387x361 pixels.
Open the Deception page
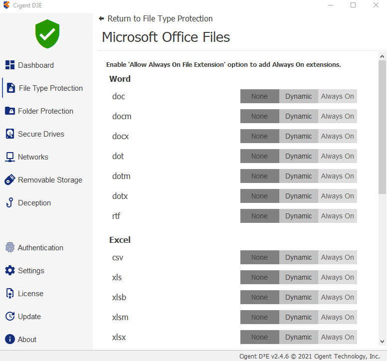(x=34, y=203)
